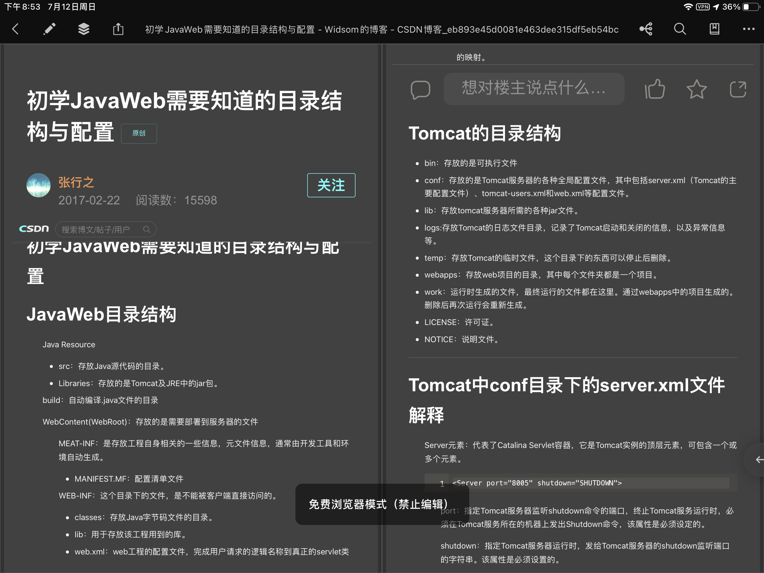This screenshot has height=573, width=764.
Task: Tap the VPN status indicator
Action: pos(703,7)
